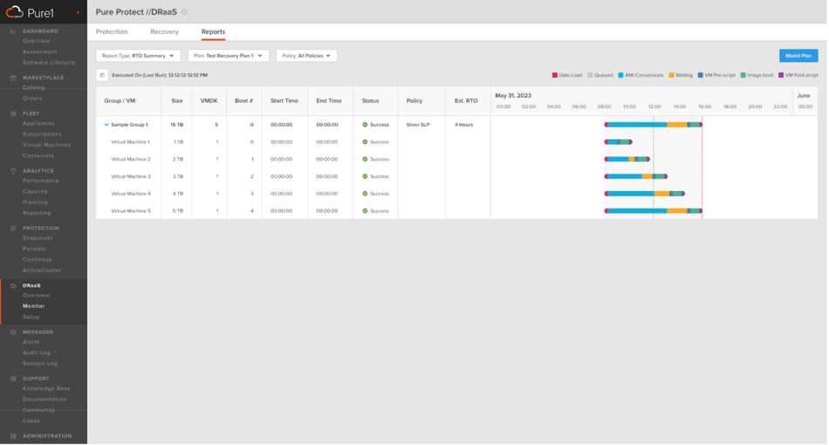Click the Support section icon in sidebar
The width and height of the screenshot is (829, 445).
[x=13, y=379]
